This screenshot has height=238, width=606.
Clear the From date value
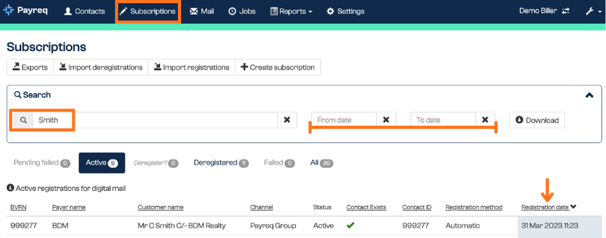pyautogui.click(x=386, y=120)
